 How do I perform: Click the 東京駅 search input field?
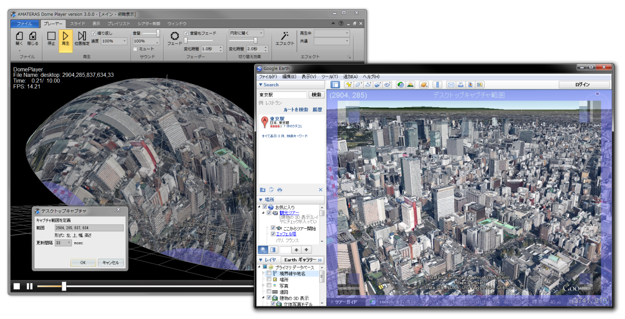283,95
